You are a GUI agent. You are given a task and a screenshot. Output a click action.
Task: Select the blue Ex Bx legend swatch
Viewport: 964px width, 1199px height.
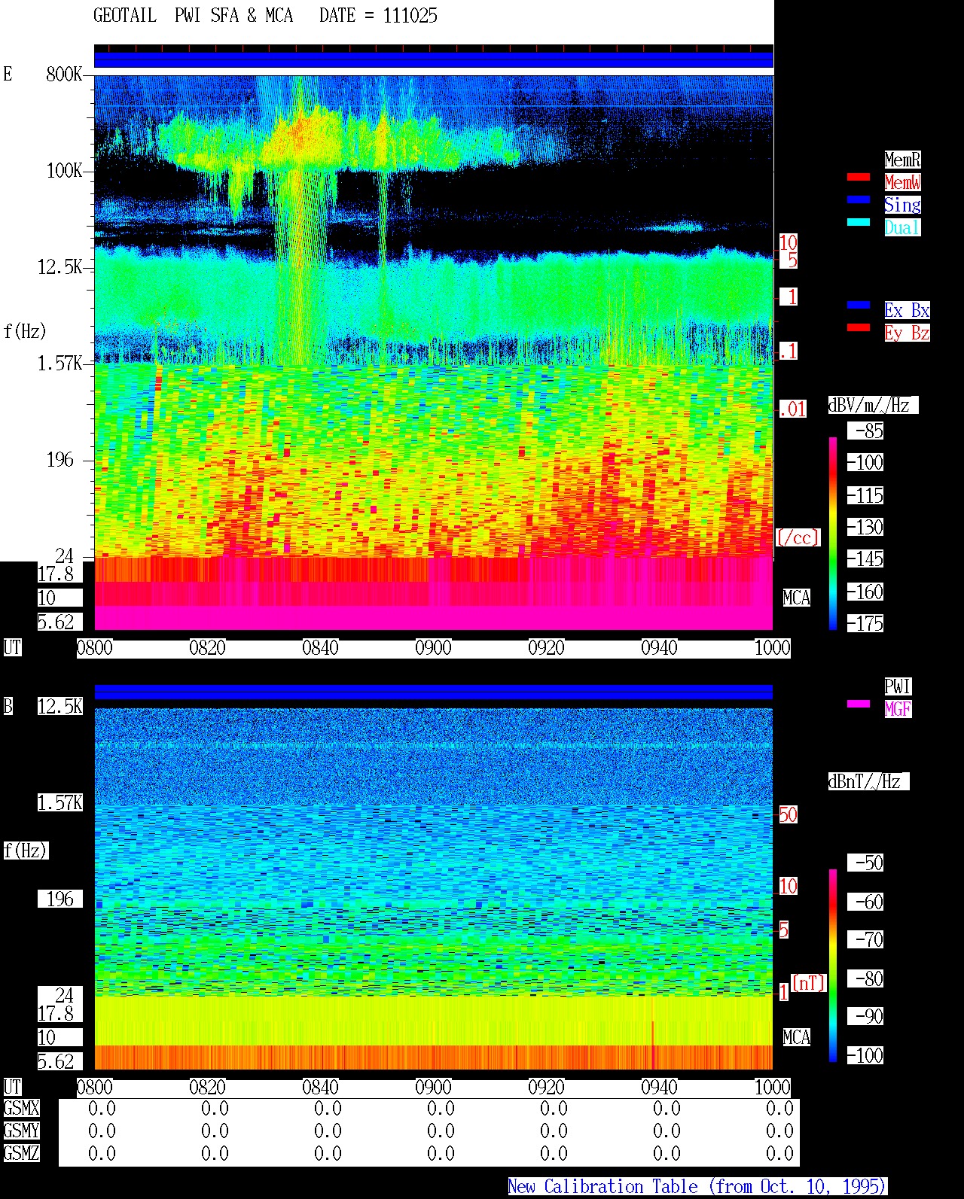click(859, 305)
